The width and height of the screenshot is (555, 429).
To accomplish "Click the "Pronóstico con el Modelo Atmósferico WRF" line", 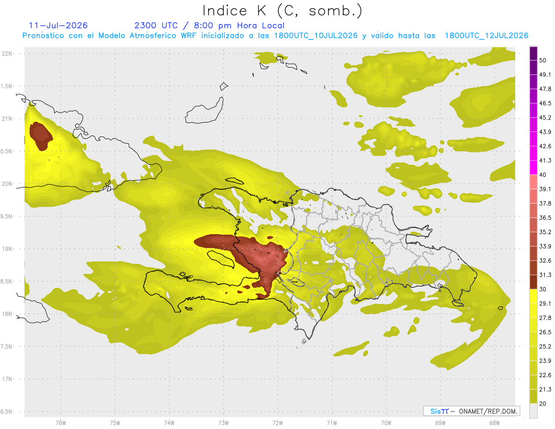I will point(275,36).
